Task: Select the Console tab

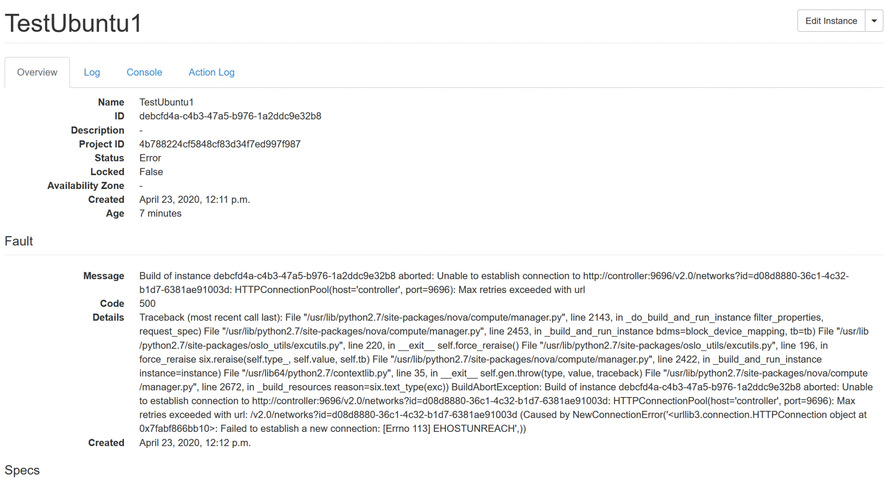Action: pos(144,71)
